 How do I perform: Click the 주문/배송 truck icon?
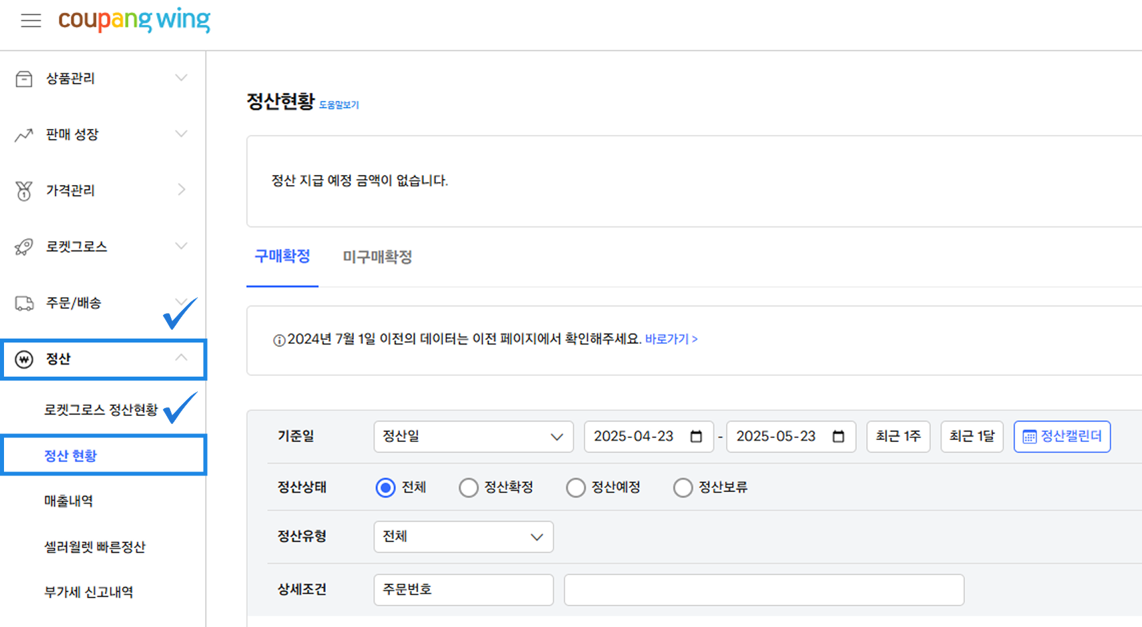tap(24, 302)
